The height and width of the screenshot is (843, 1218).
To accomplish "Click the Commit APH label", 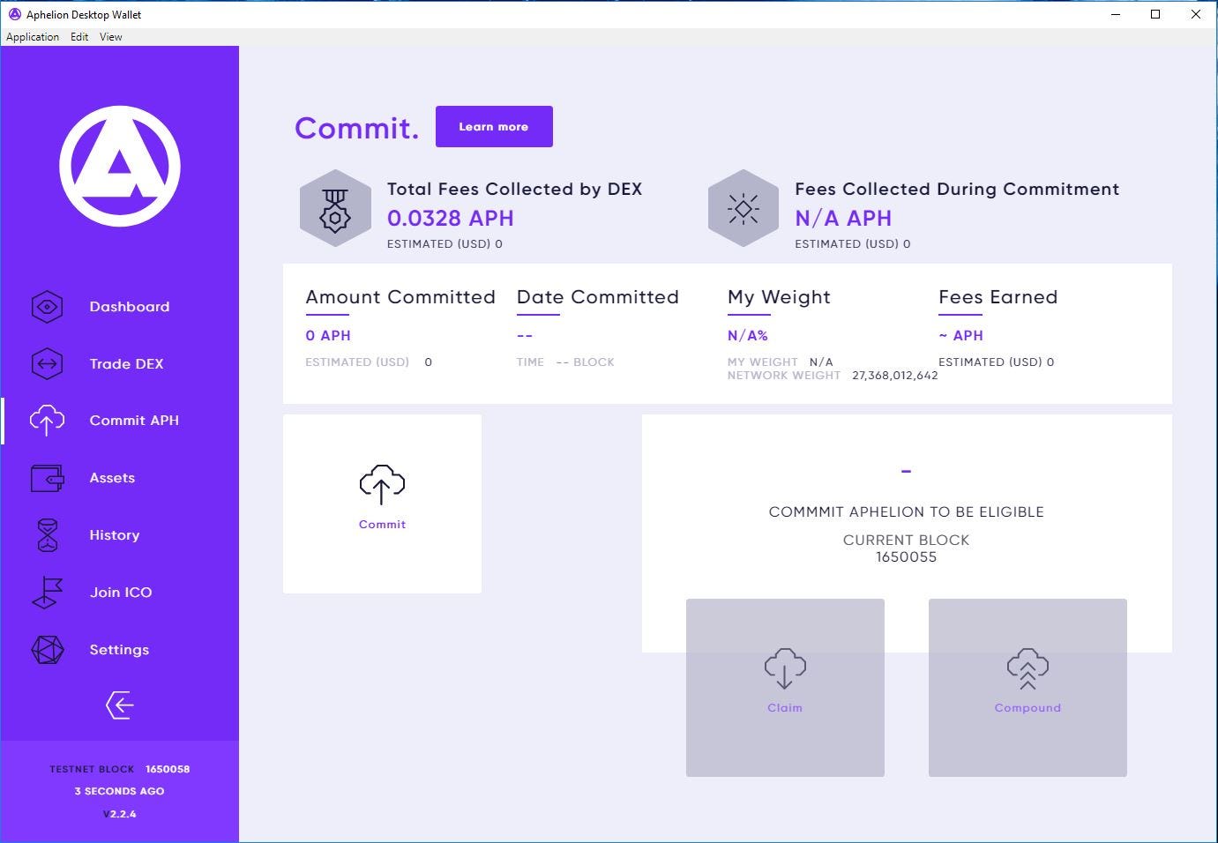I will 134,421.
